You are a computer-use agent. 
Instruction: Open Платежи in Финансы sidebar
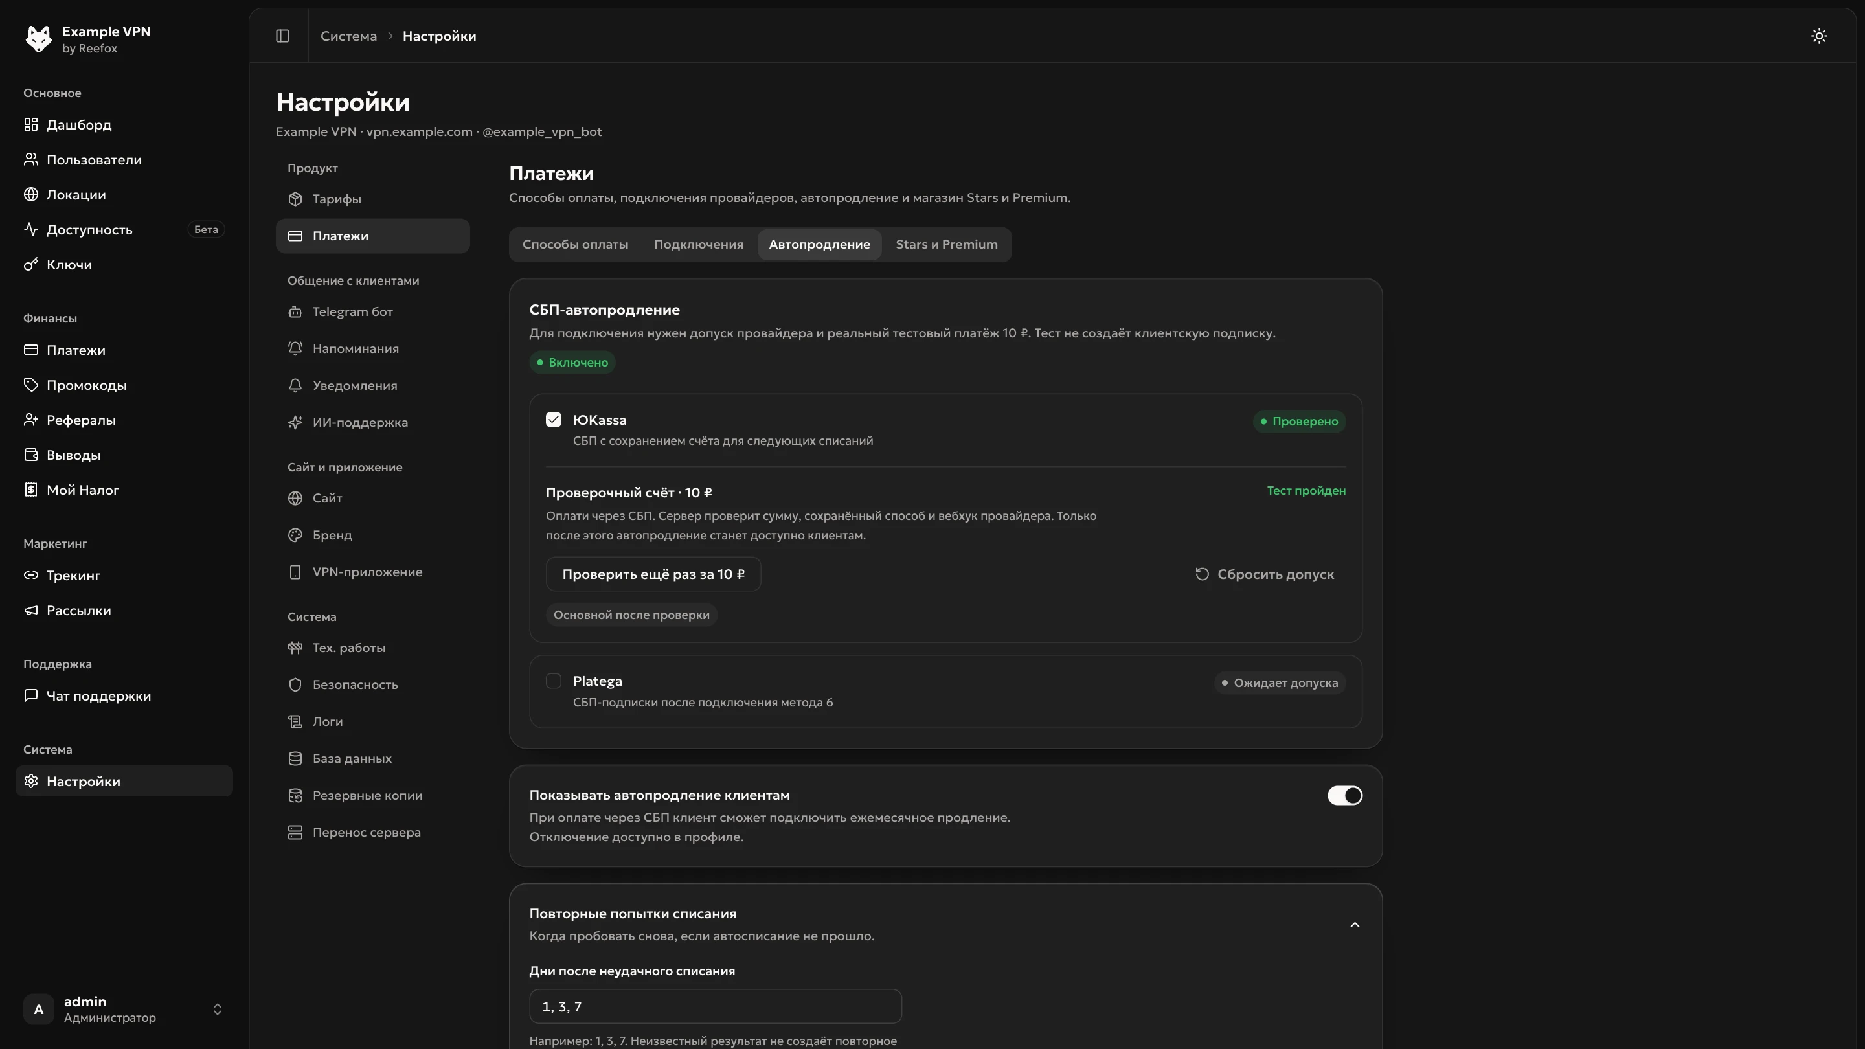click(124, 350)
